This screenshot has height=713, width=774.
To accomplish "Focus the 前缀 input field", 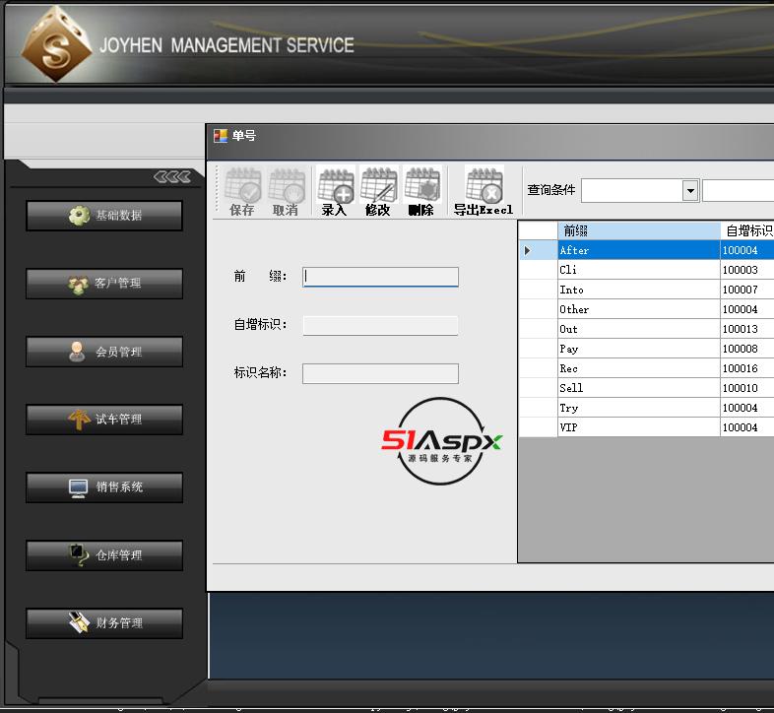I will click(x=380, y=277).
